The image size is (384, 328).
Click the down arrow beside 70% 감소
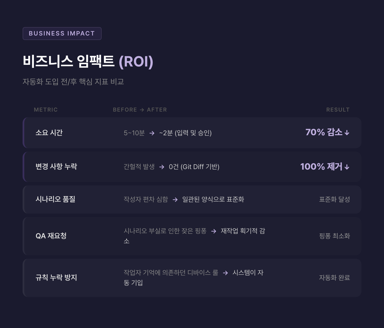[x=347, y=133]
